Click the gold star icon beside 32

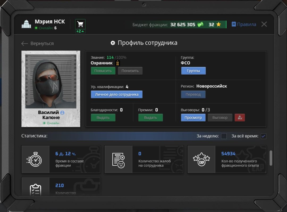point(218,24)
